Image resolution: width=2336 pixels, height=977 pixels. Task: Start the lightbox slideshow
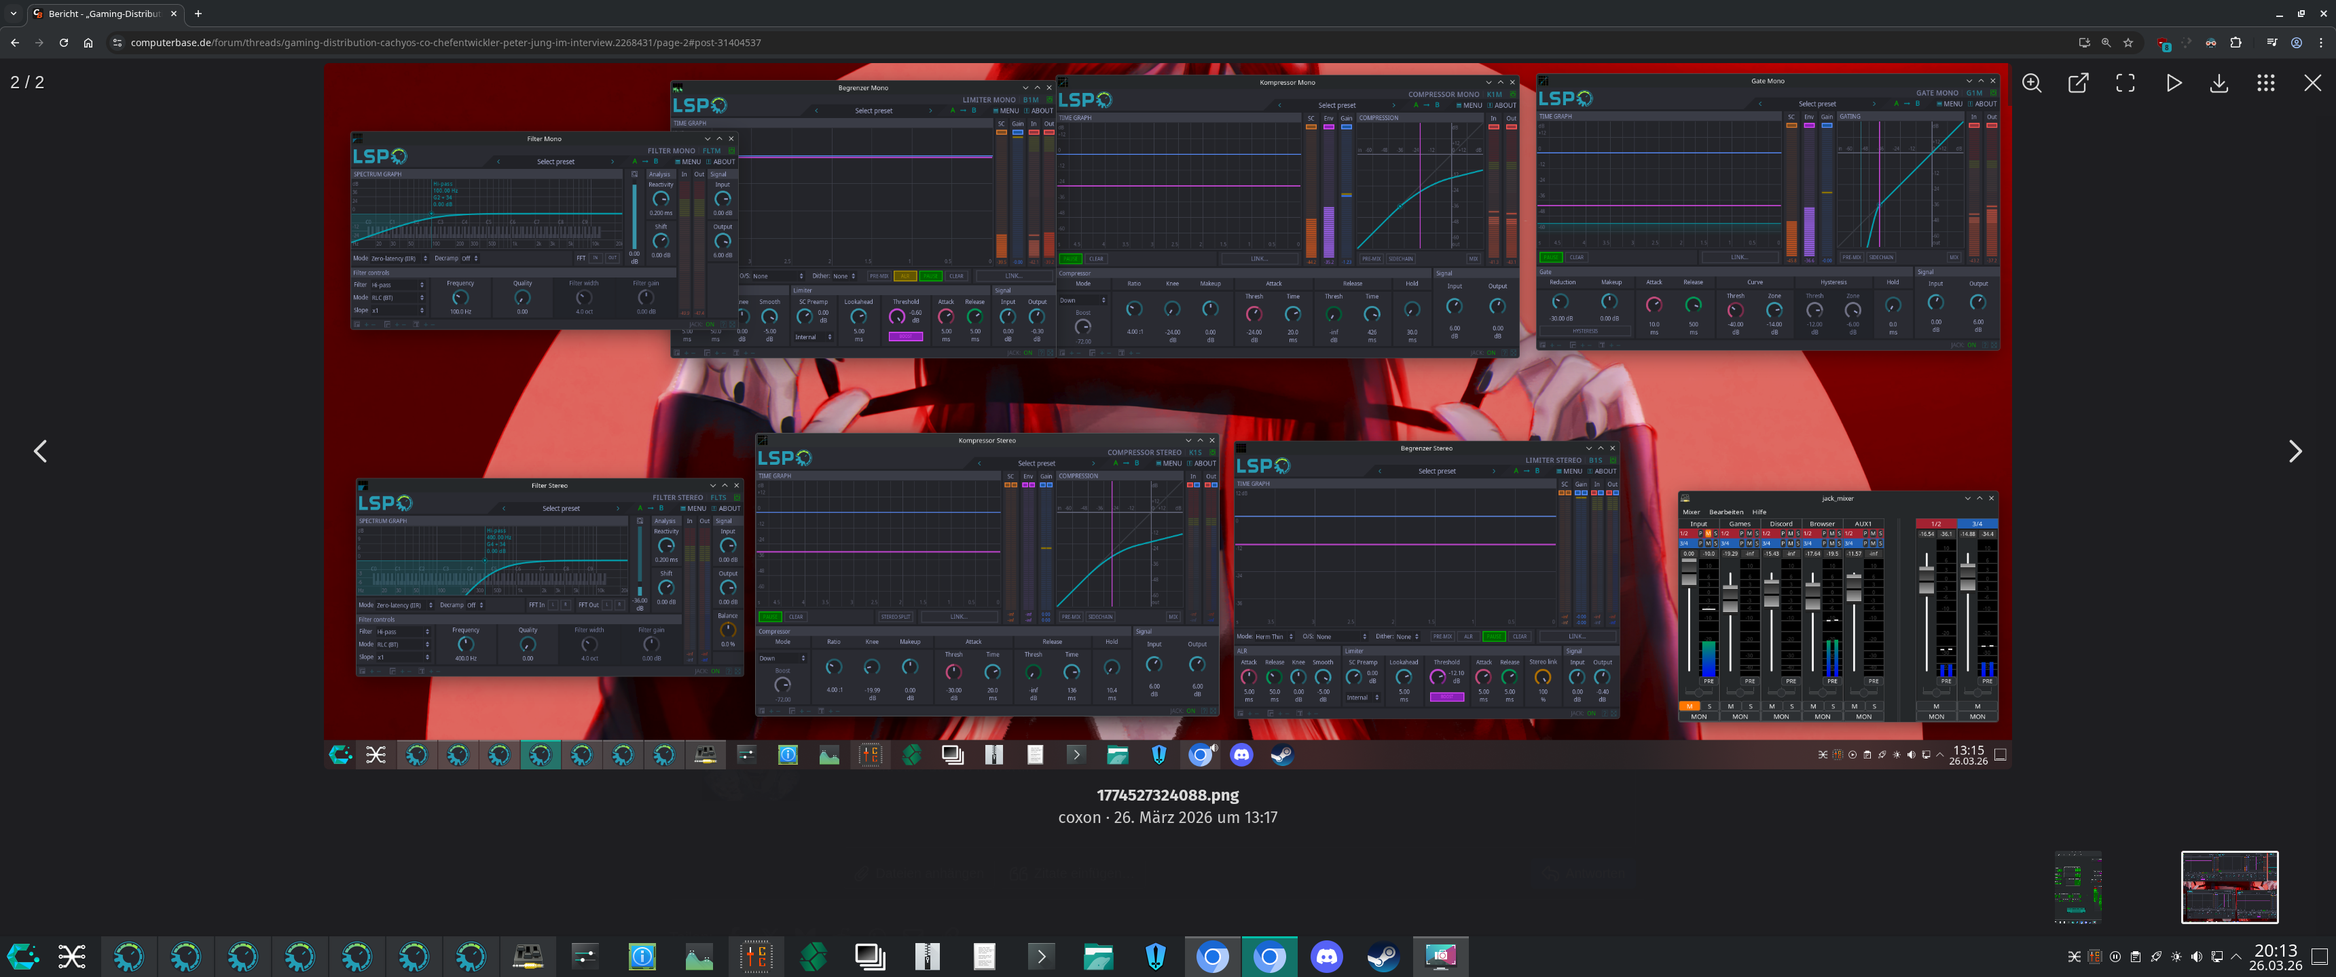(x=2173, y=83)
